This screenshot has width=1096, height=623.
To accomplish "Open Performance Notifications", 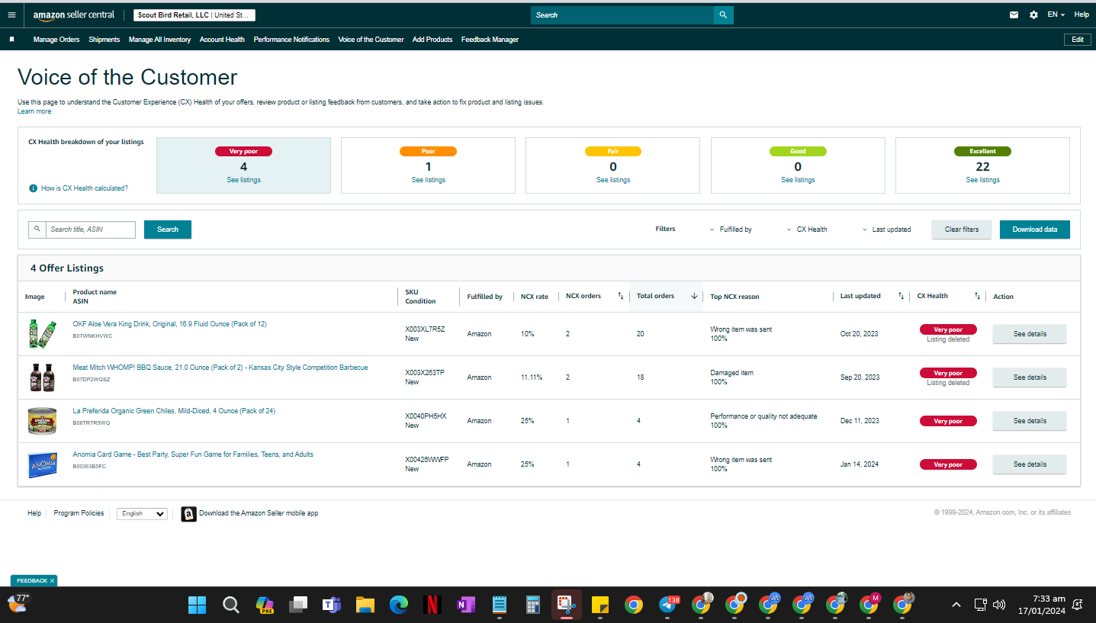I will coord(291,40).
